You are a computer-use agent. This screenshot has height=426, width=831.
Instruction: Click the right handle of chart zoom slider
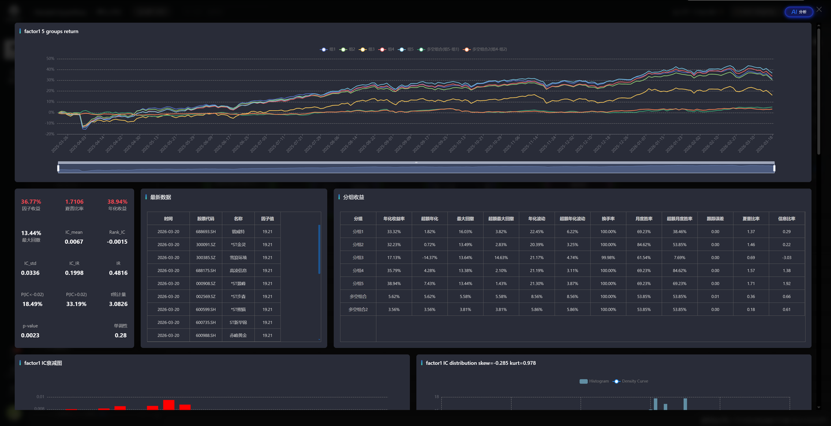coord(774,168)
